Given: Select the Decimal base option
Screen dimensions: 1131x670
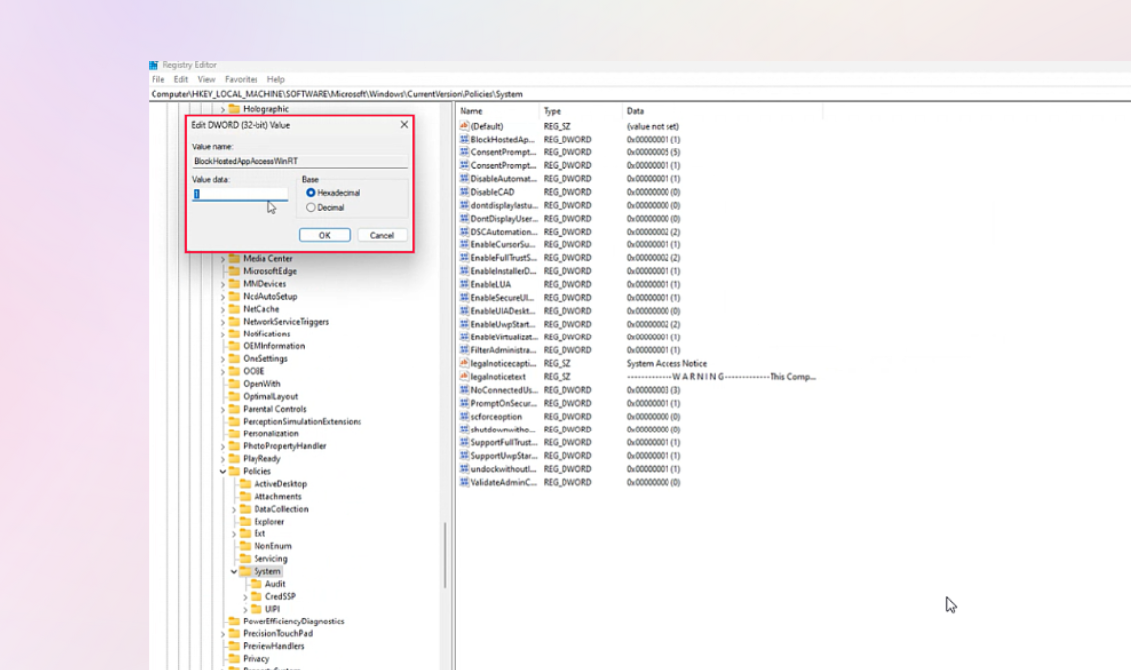Looking at the screenshot, I should pyautogui.click(x=311, y=207).
